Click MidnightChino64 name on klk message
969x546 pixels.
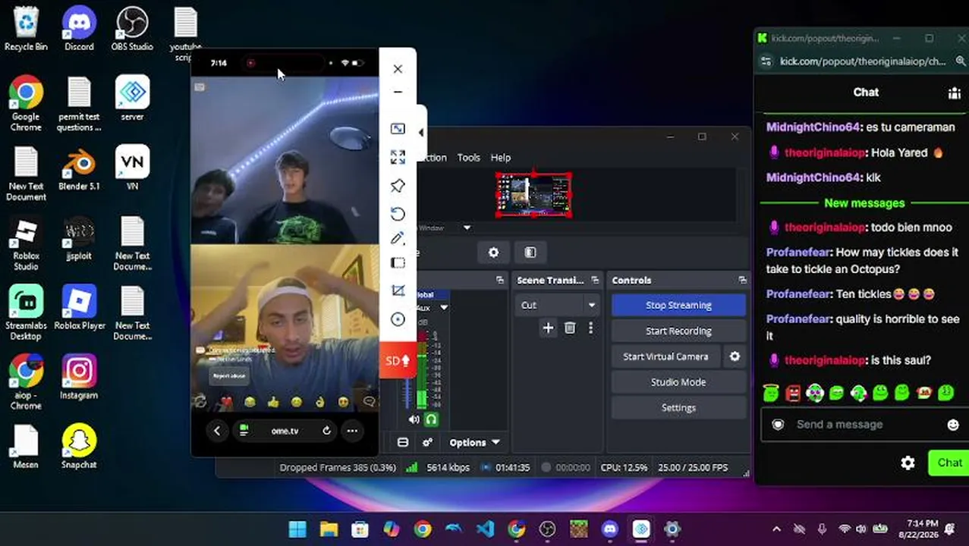[x=813, y=177]
